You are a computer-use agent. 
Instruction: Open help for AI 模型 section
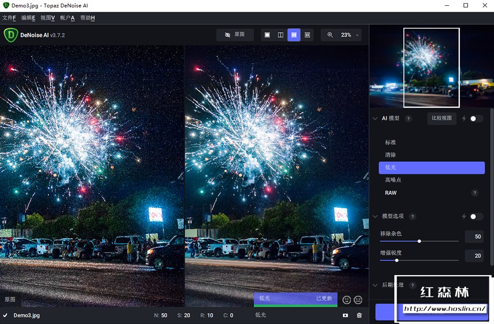[408, 119]
